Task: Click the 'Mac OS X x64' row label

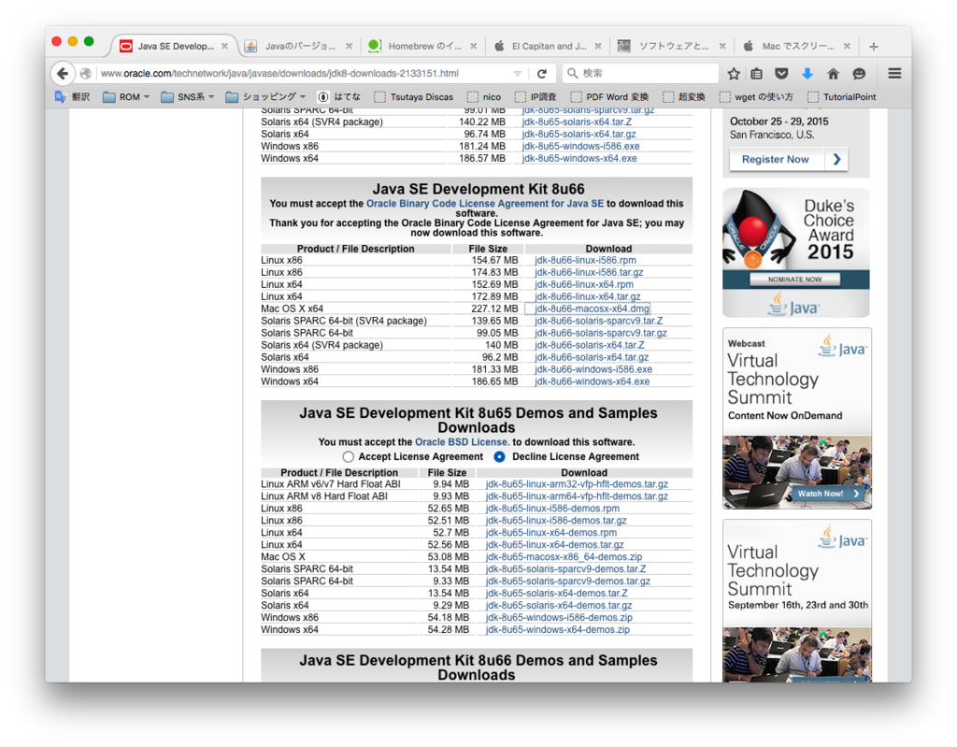Action: coord(292,309)
